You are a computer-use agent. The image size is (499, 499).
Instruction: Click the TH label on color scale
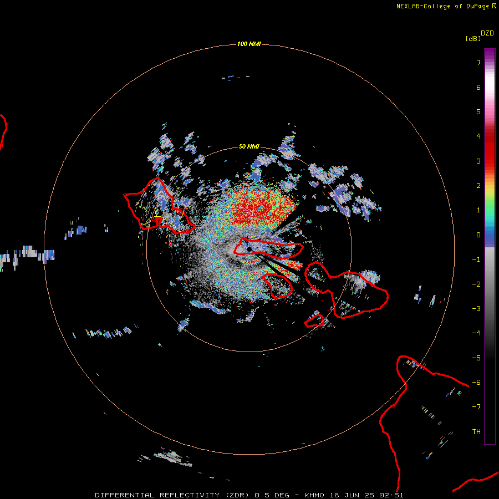pos(476,432)
